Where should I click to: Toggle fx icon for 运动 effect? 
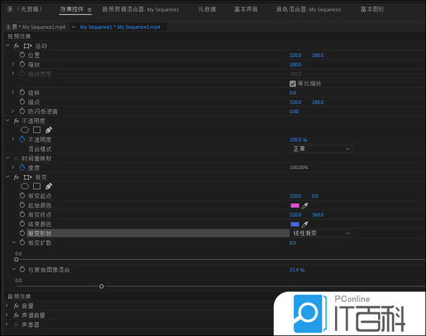pos(16,46)
